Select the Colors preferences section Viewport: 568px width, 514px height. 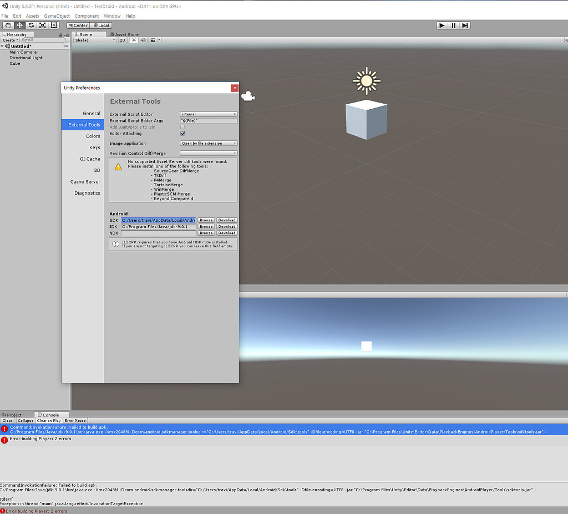point(94,136)
